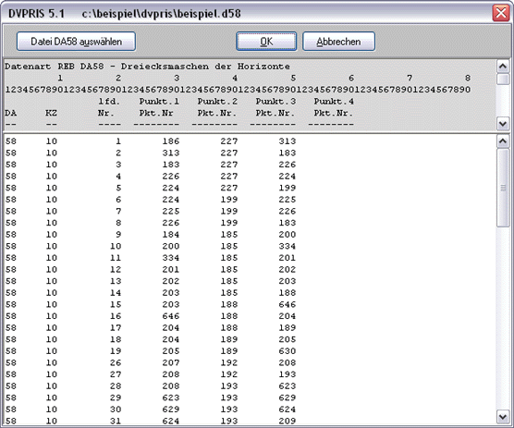
Task: Select value 201 in row 11
Action: click(x=288, y=258)
